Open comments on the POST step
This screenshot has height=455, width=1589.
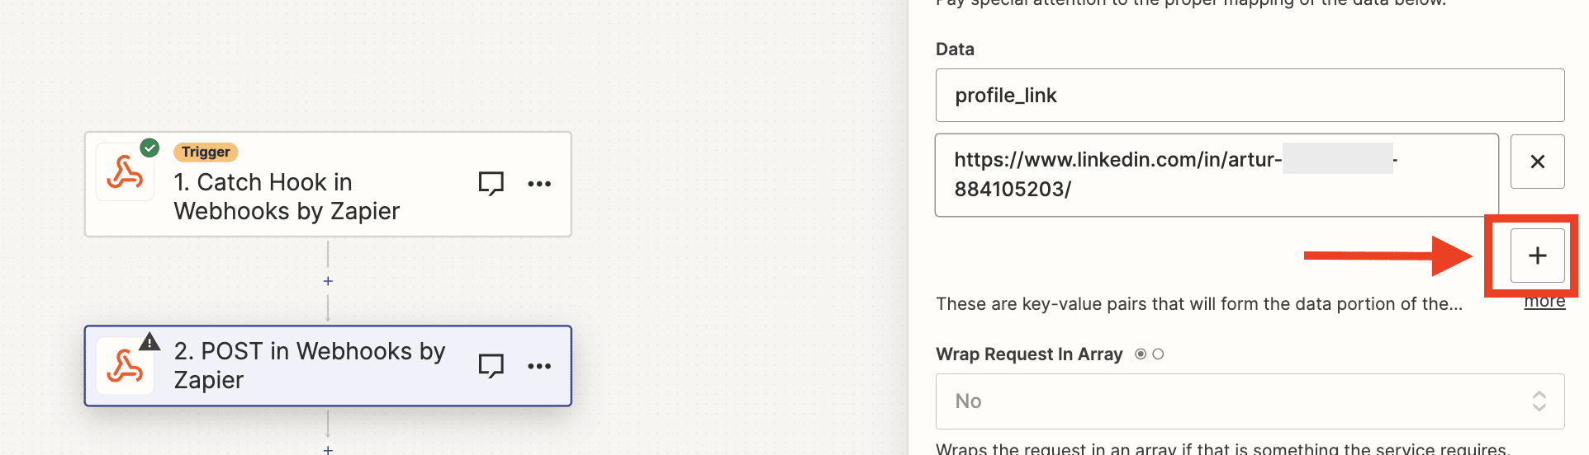[x=491, y=365]
